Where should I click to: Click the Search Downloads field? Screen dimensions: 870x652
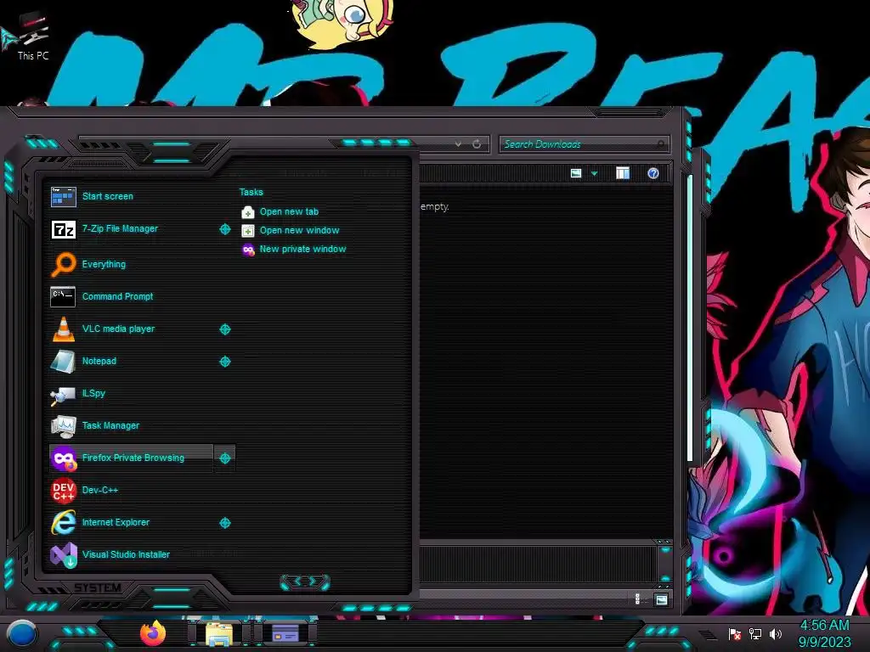click(x=584, y=144)
